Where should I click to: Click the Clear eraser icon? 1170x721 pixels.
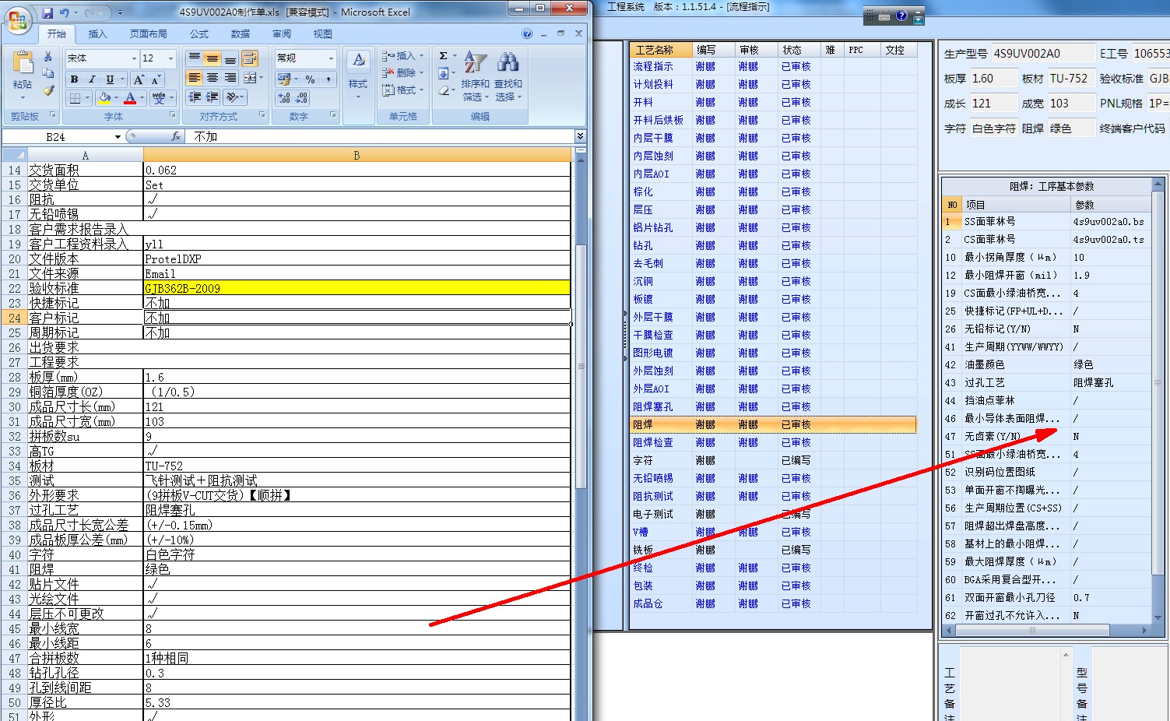click(x=443, y=91)
